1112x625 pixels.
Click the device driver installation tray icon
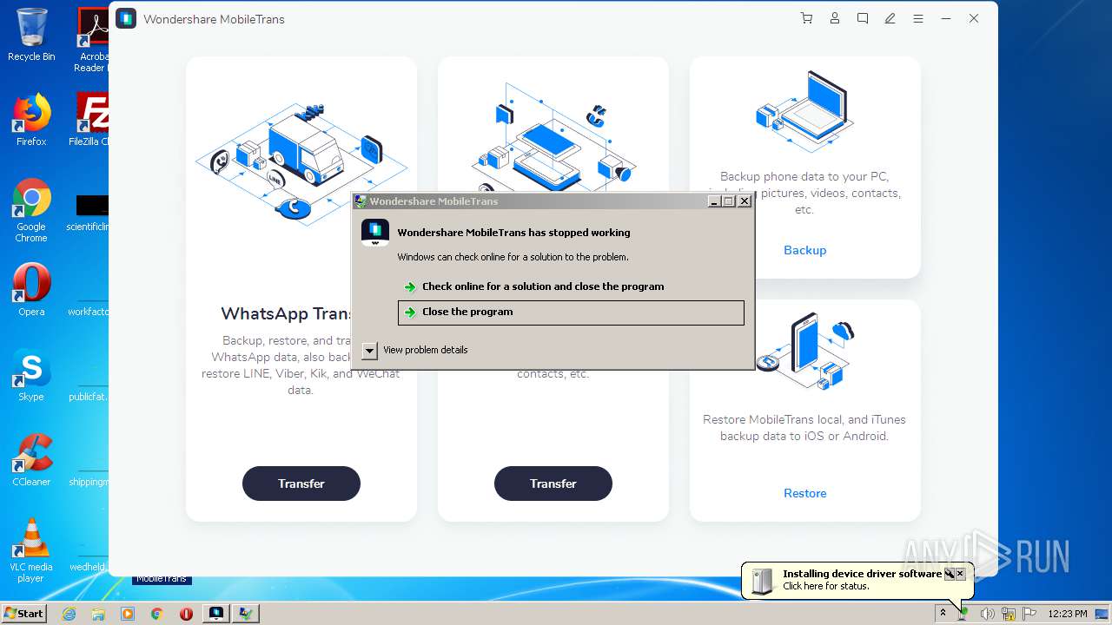(963, 614)
